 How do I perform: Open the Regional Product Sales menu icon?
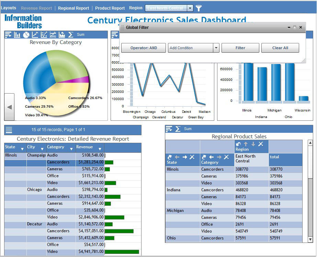169,129
